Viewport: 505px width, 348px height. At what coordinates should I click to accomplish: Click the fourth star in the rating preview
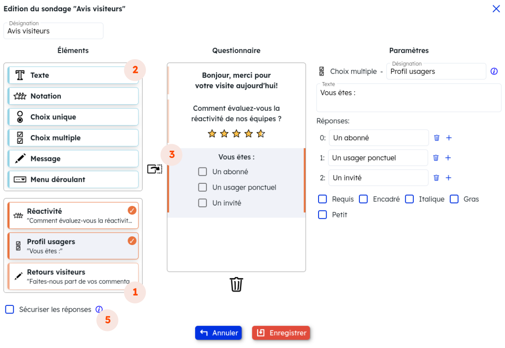click(x=249, y=134)
